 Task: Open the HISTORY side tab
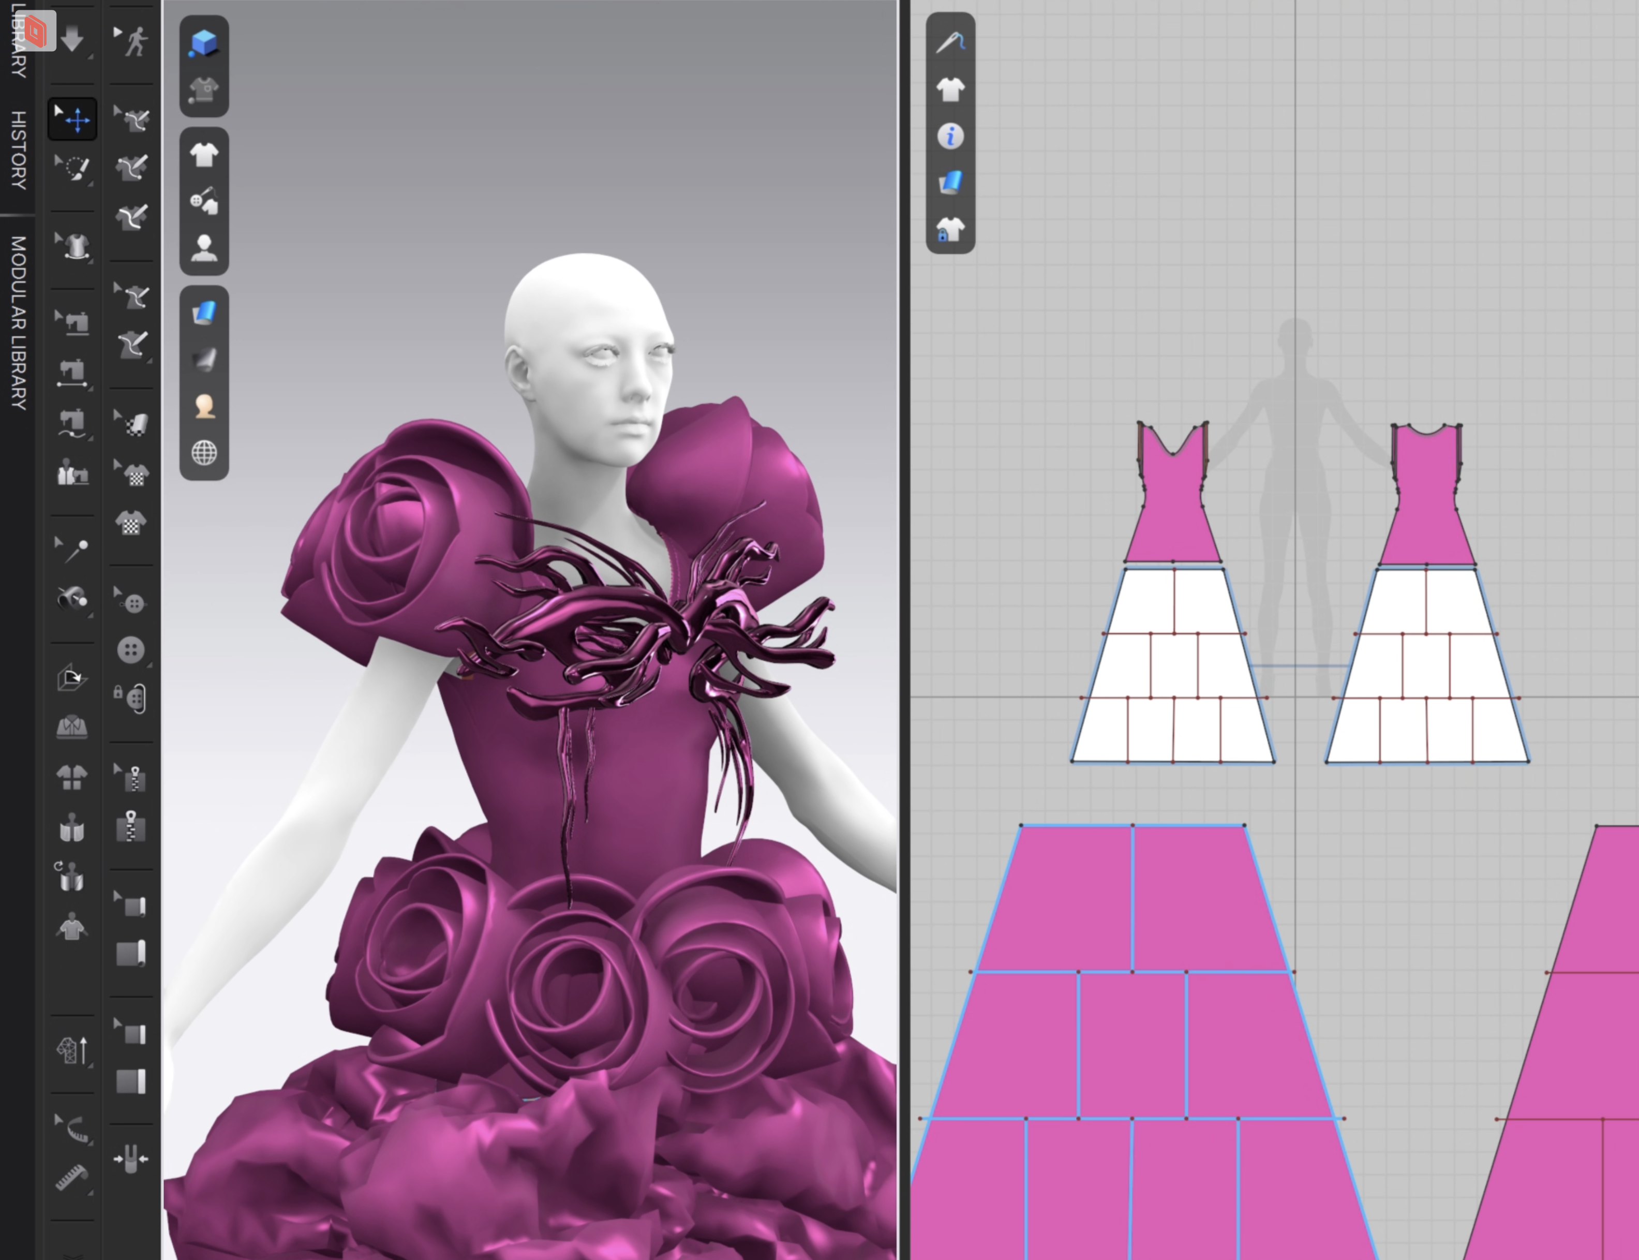pyautogui.click(x=19, y=150)
